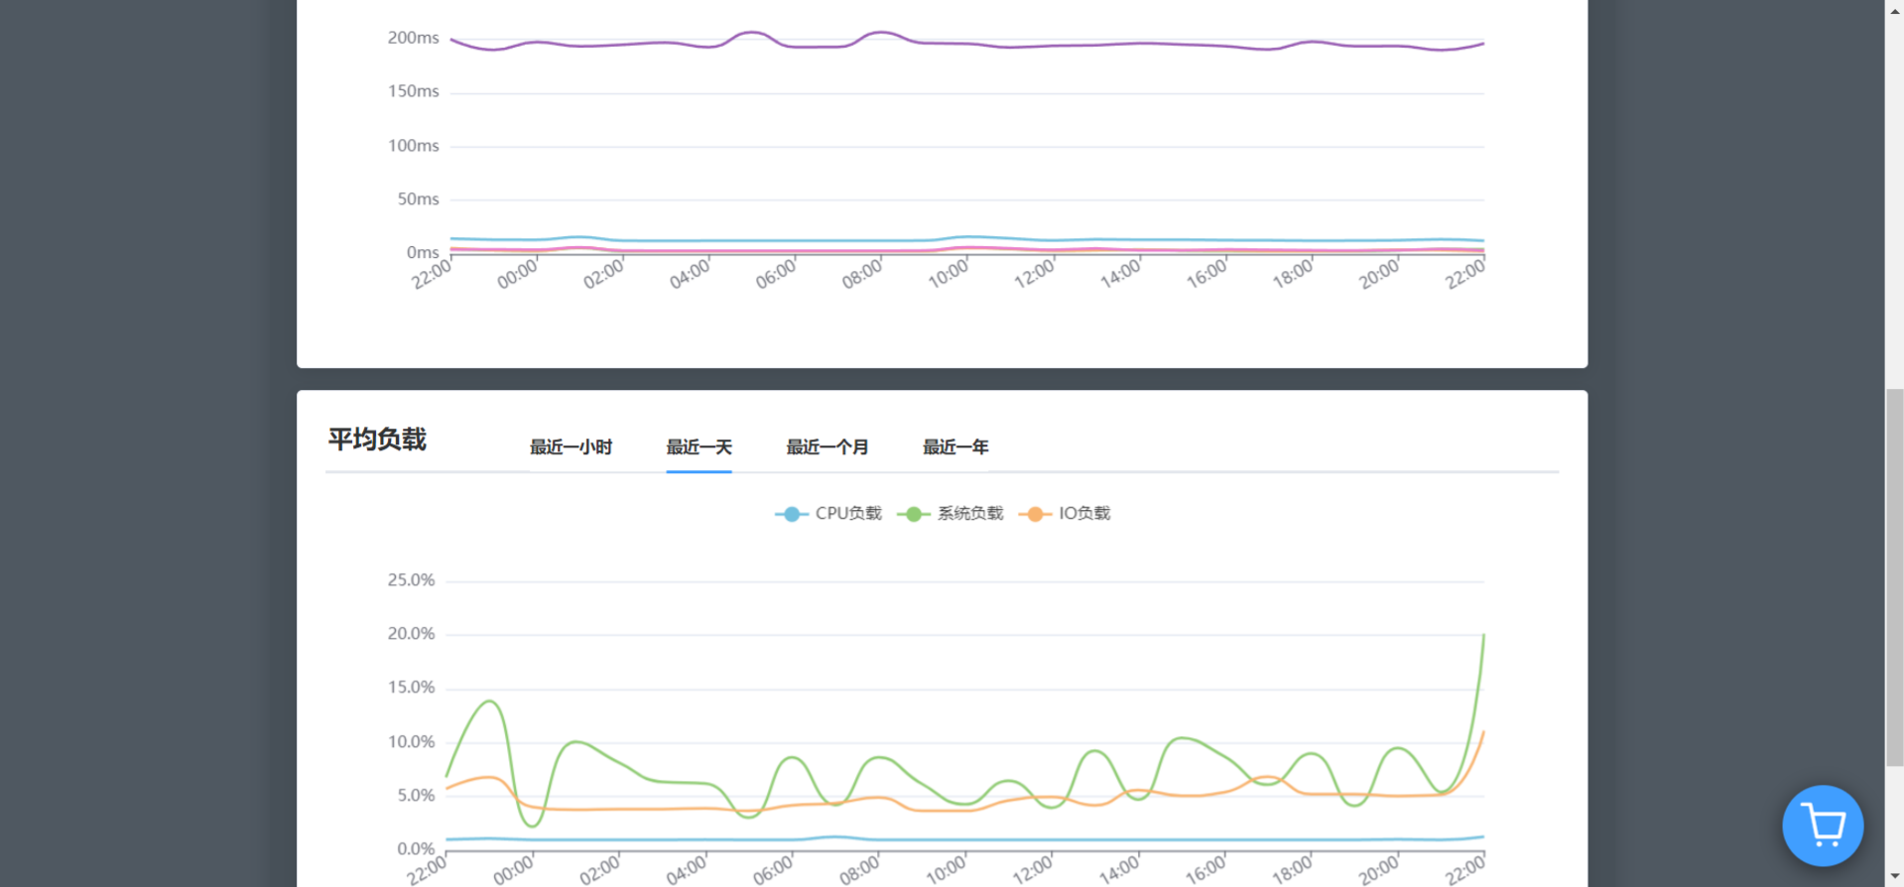This screenshot has width=1904, height=887.
Task: Click the 0.0% y-axis label in load chart
Action: coord(416,849)
